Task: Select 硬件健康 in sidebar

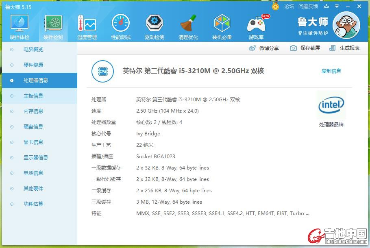Action: pyautogui.click(x=40, y=65)
